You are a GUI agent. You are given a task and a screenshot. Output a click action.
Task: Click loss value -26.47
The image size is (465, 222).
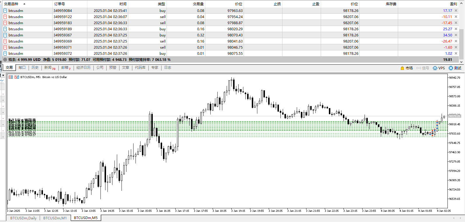click(x=447, y=41)
